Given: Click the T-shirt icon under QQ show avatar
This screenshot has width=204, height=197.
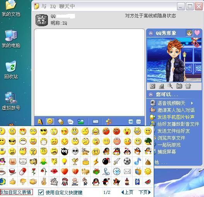Looking at the screenshot, I should tap(188, 86).
